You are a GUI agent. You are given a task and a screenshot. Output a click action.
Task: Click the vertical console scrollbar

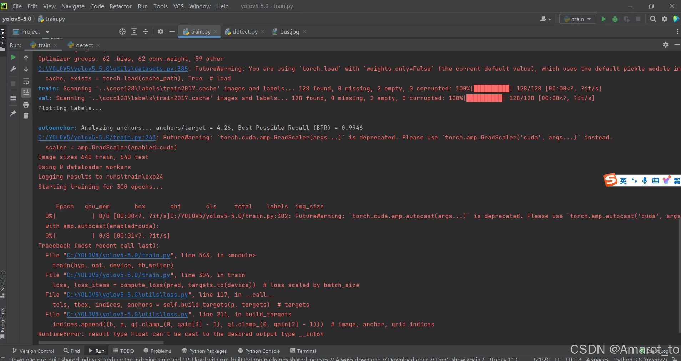coord(679,275)
